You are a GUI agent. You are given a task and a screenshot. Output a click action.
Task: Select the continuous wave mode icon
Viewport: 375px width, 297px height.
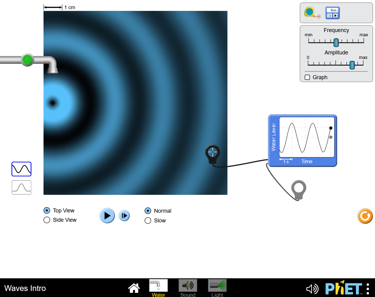click(21, 169)
